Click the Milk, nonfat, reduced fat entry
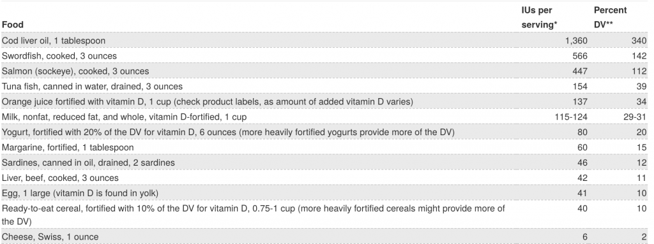Screen dimensions: 654x244 tap(125, 117)
